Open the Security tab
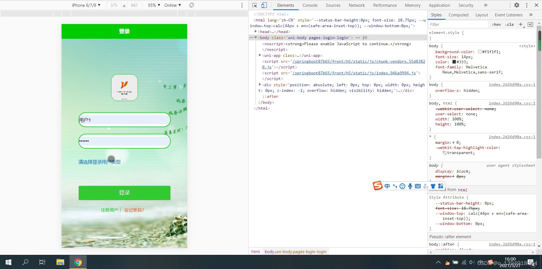This screenshot has height=269, width=542. click(466, 5)
